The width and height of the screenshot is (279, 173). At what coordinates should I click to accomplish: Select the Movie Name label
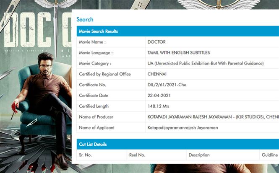(x=92, y=42)
